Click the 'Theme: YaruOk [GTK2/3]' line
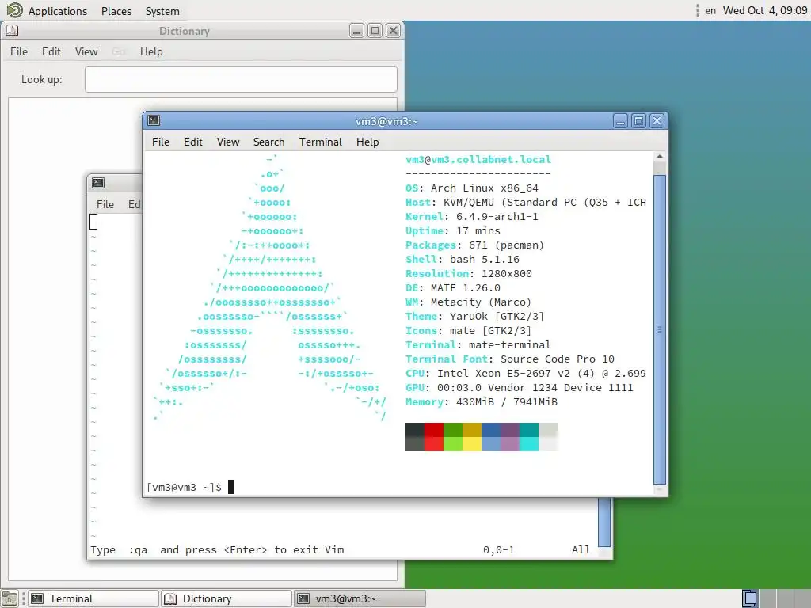The image size is (811, 608). (474, 317)
